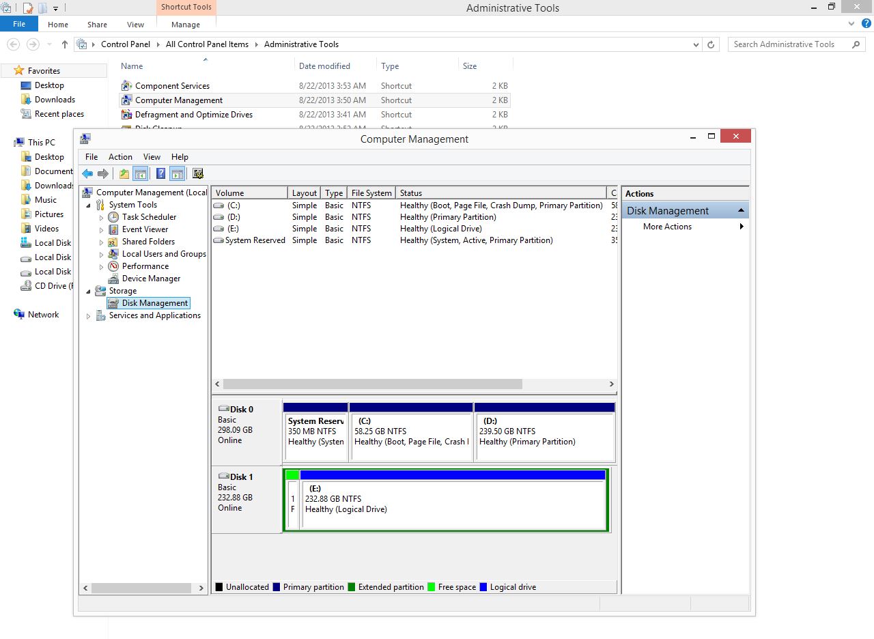This screenshot has width=874, height=639.
Task: Click the (C:) drive icon in the volume list
Action: point(218,205)
